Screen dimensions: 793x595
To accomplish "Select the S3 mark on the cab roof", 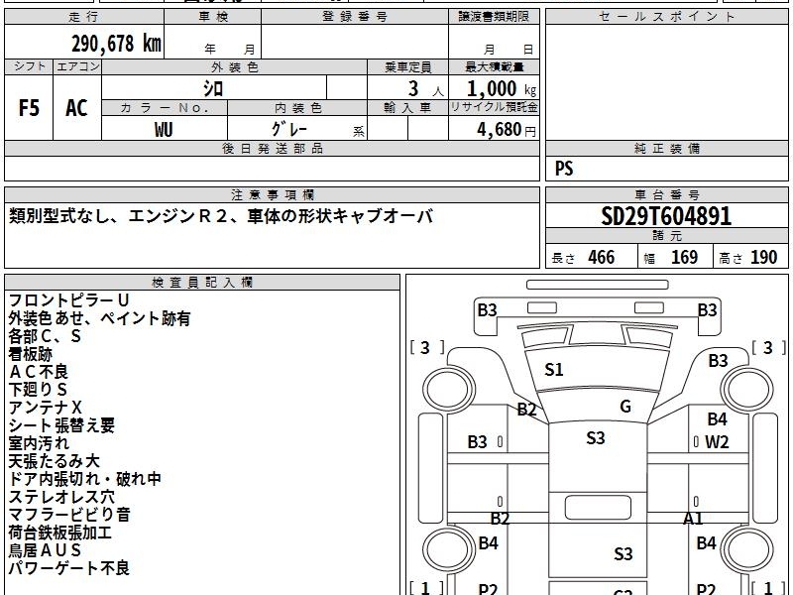I will pyautogui.click(x=596, y=437).
